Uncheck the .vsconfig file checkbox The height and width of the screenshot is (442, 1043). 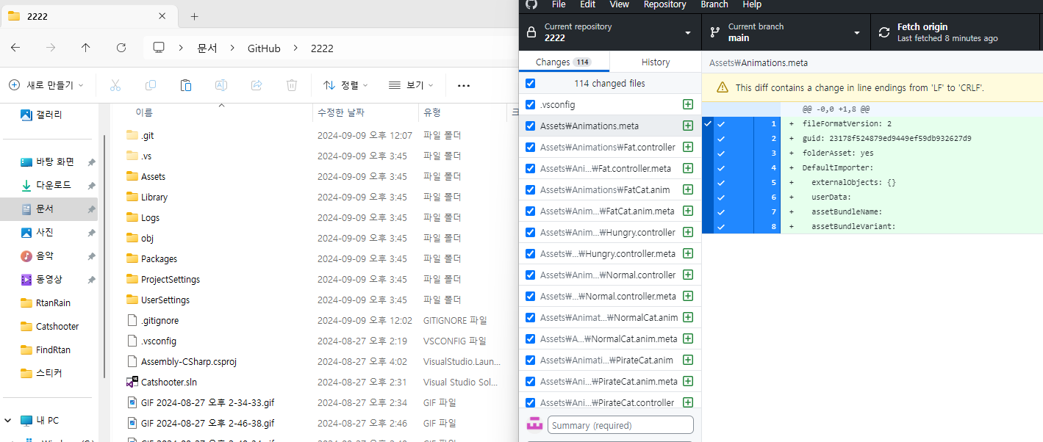531,104
